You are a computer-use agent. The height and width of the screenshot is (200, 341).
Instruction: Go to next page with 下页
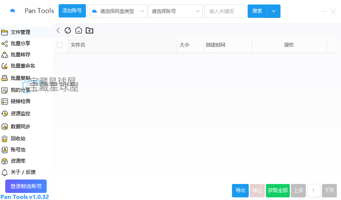pos(329,190)
